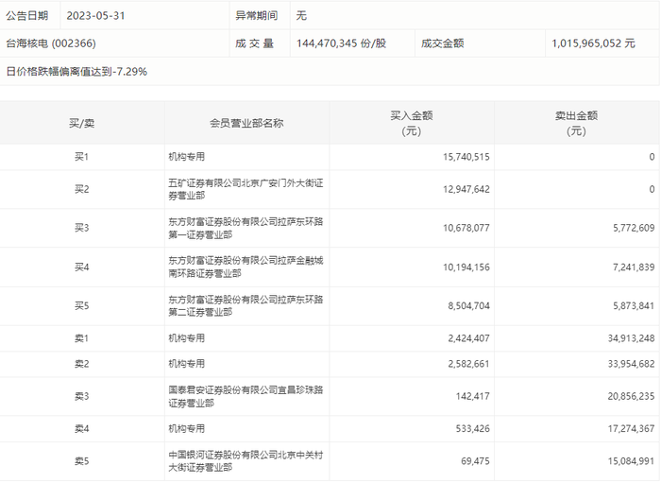Select the announcement date 2023-05-31
Viewport: 661px width, 483px height.
95,16
